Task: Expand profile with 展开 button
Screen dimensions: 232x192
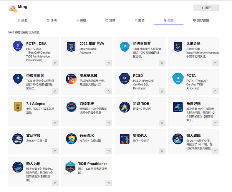Action: click(206, 8)
